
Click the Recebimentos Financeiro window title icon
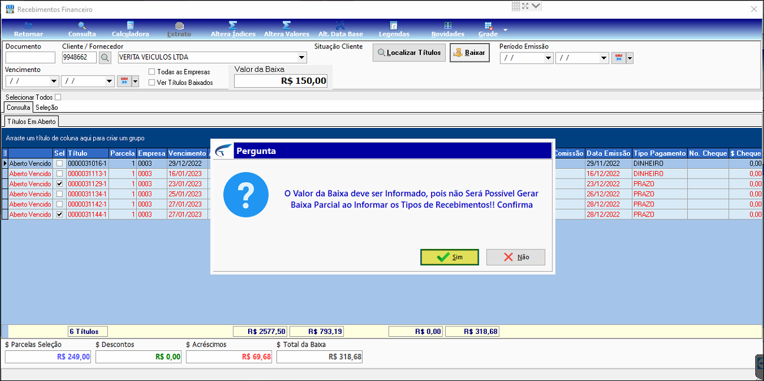(9, 9)
